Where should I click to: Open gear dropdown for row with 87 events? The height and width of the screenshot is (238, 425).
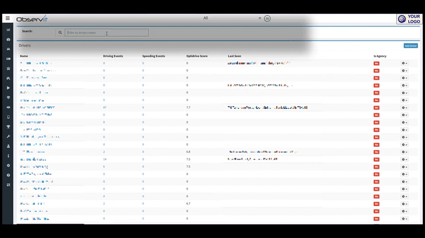(404, 107)
